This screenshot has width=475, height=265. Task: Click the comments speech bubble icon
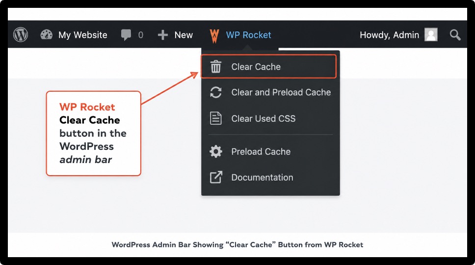(126, 35)
